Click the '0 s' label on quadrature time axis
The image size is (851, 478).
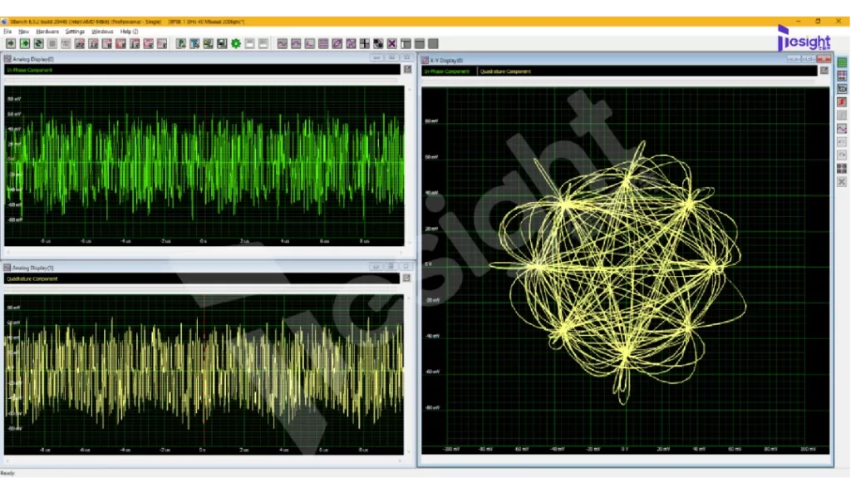203,450
